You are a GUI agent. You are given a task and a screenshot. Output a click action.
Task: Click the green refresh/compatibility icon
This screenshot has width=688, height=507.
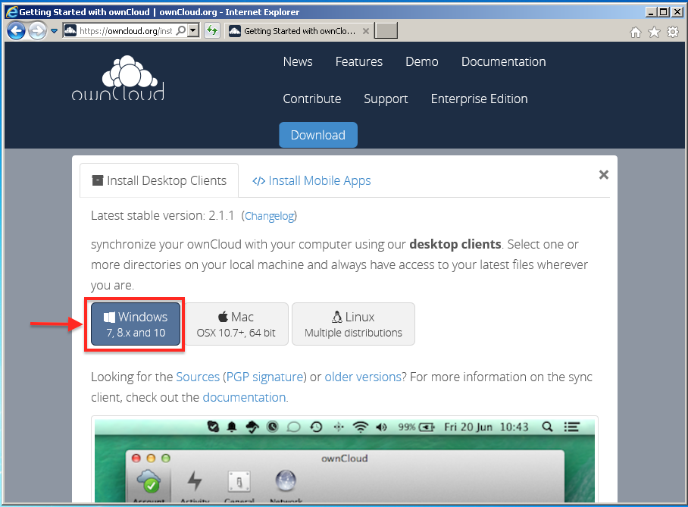[212, 31]
